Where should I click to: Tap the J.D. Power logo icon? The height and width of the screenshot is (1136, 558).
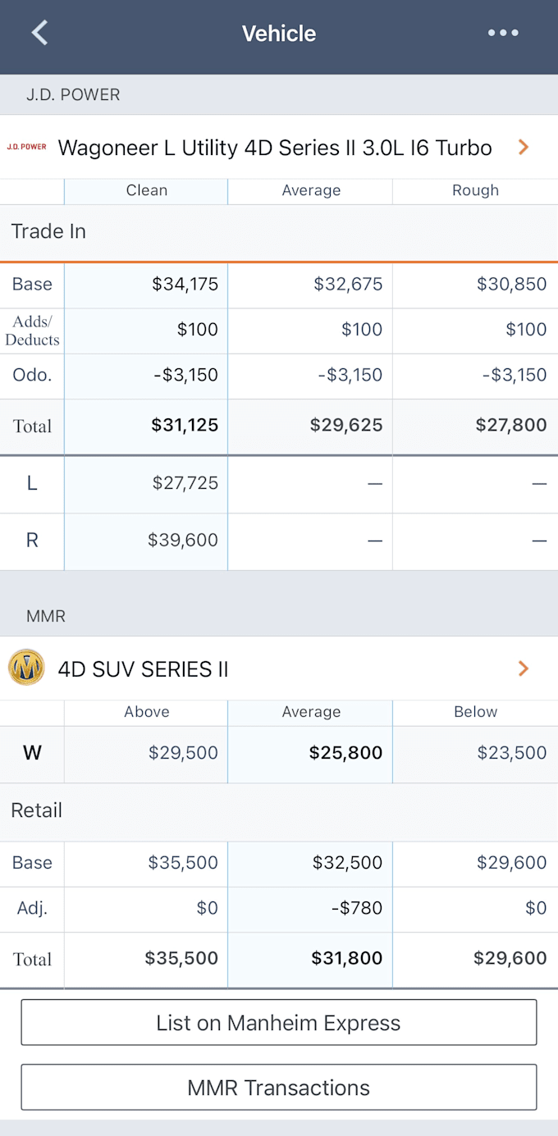coord(27,147)
